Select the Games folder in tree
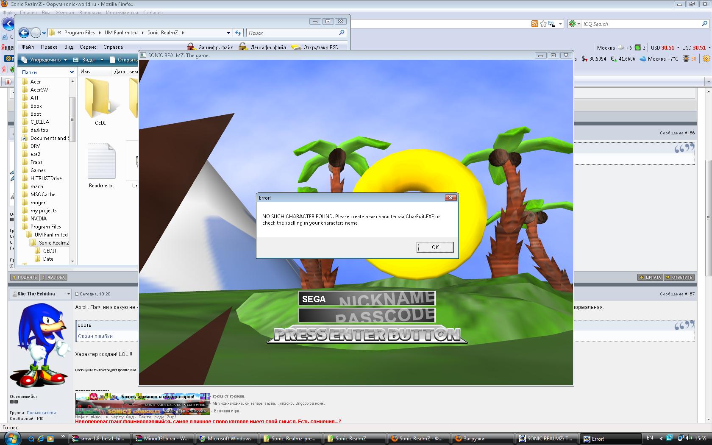This screenshot has height=445, width=712. tap(38, 170)
